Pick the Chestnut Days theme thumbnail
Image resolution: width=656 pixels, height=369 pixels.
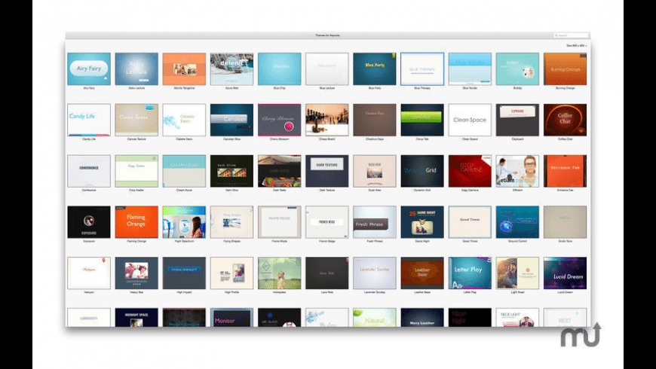375,120
